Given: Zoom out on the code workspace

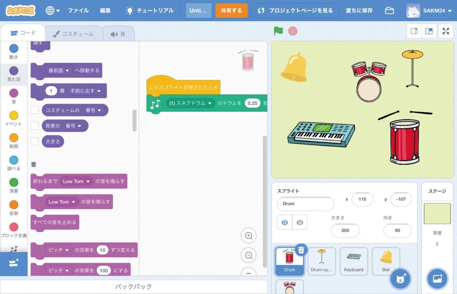Looking at the screenshot, I should coord(249,255).
